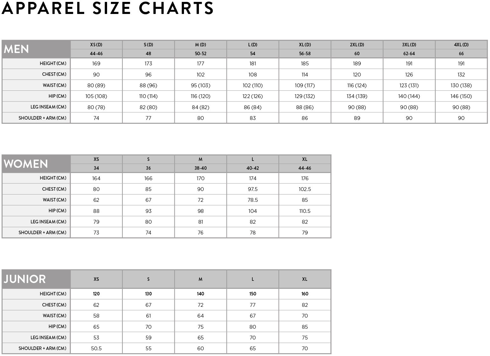Screen dimensions: 490x356
Task: Click the WOMEN table heading
Action: click(x=26, y=164)
